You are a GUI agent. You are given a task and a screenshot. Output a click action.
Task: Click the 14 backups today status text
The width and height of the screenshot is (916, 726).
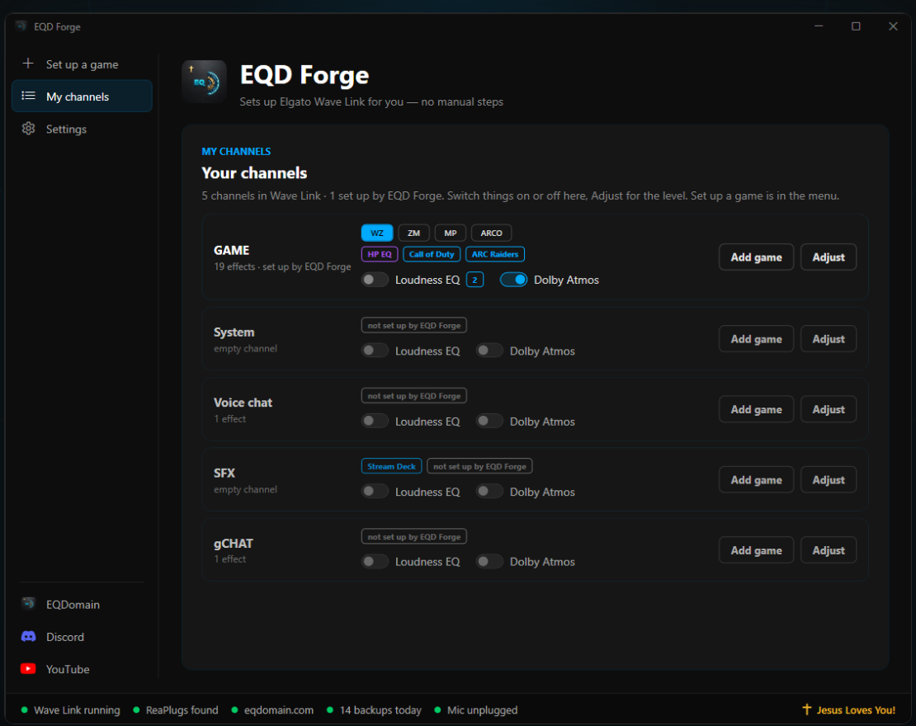380,710
